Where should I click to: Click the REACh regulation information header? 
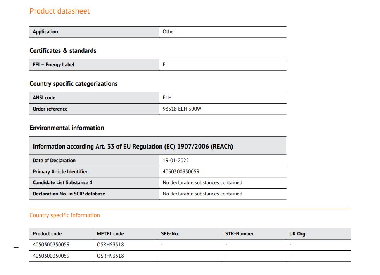tap(133, 147)
